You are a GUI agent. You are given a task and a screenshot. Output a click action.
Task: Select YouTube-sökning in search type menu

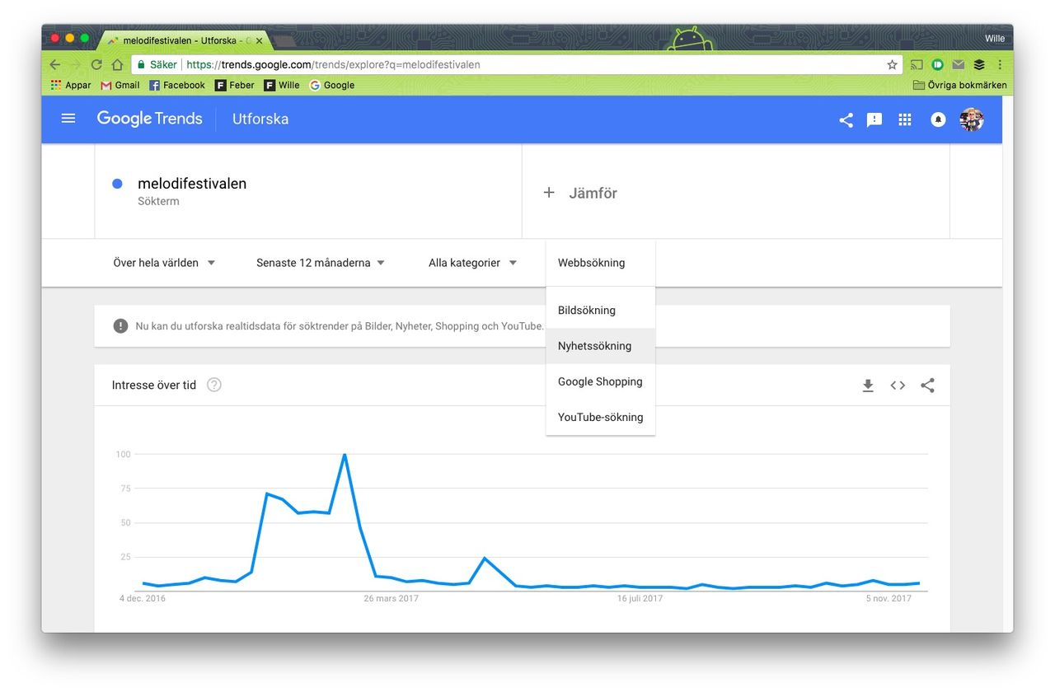click(600, 417)
